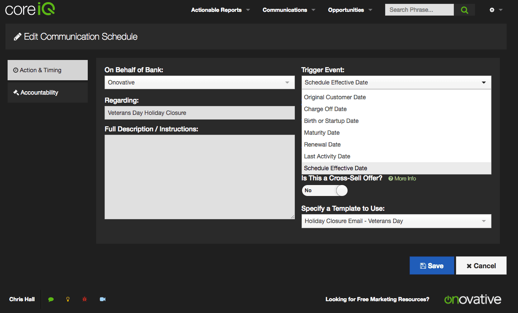The height and width of the screenshot is (313, 518).
Task: Click the red bug report icon
Action: coord(85,299)
